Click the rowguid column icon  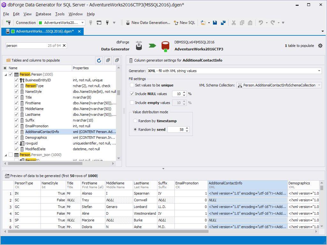coord(22,143)
